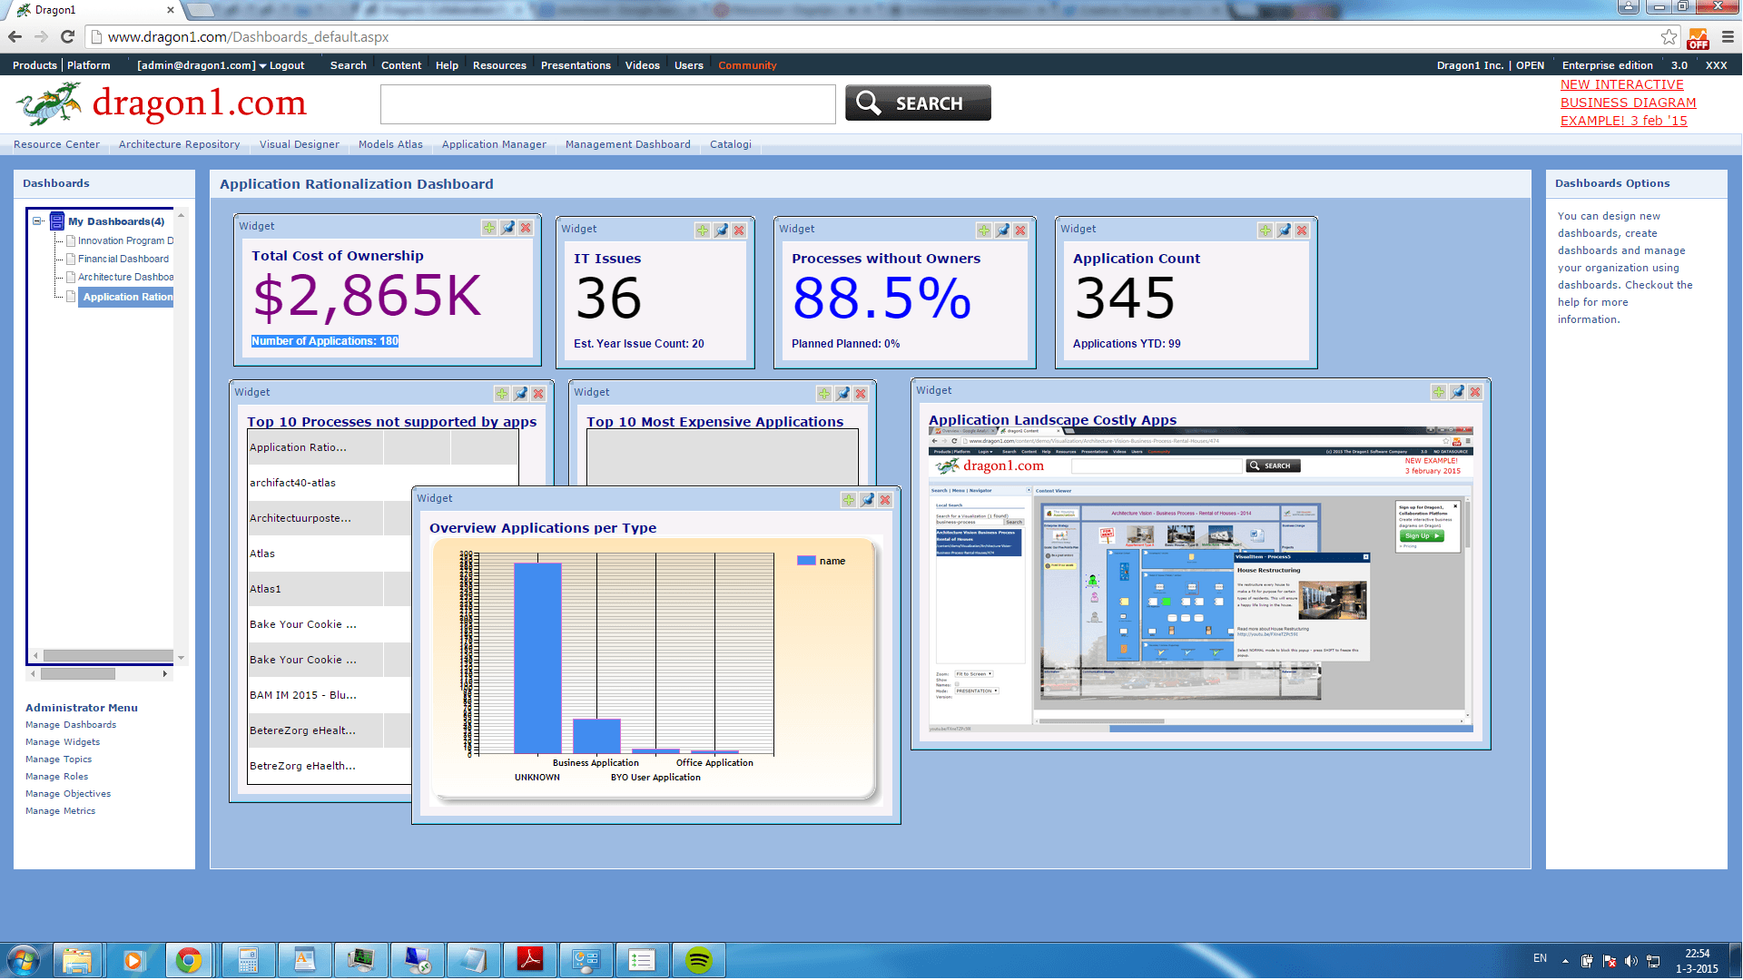Open the Platform menu

coord(89,65)
